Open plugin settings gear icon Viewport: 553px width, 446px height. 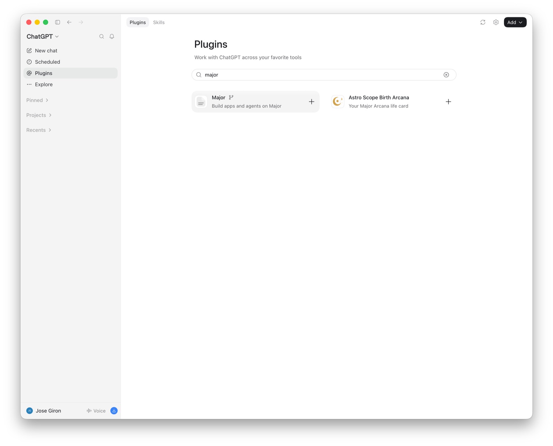[496, 22]
